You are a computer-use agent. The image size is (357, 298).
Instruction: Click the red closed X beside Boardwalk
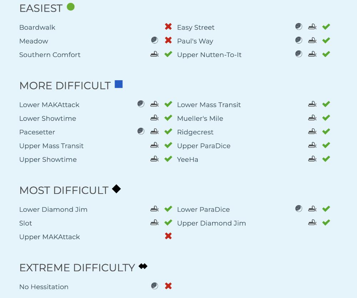point(169,27)
